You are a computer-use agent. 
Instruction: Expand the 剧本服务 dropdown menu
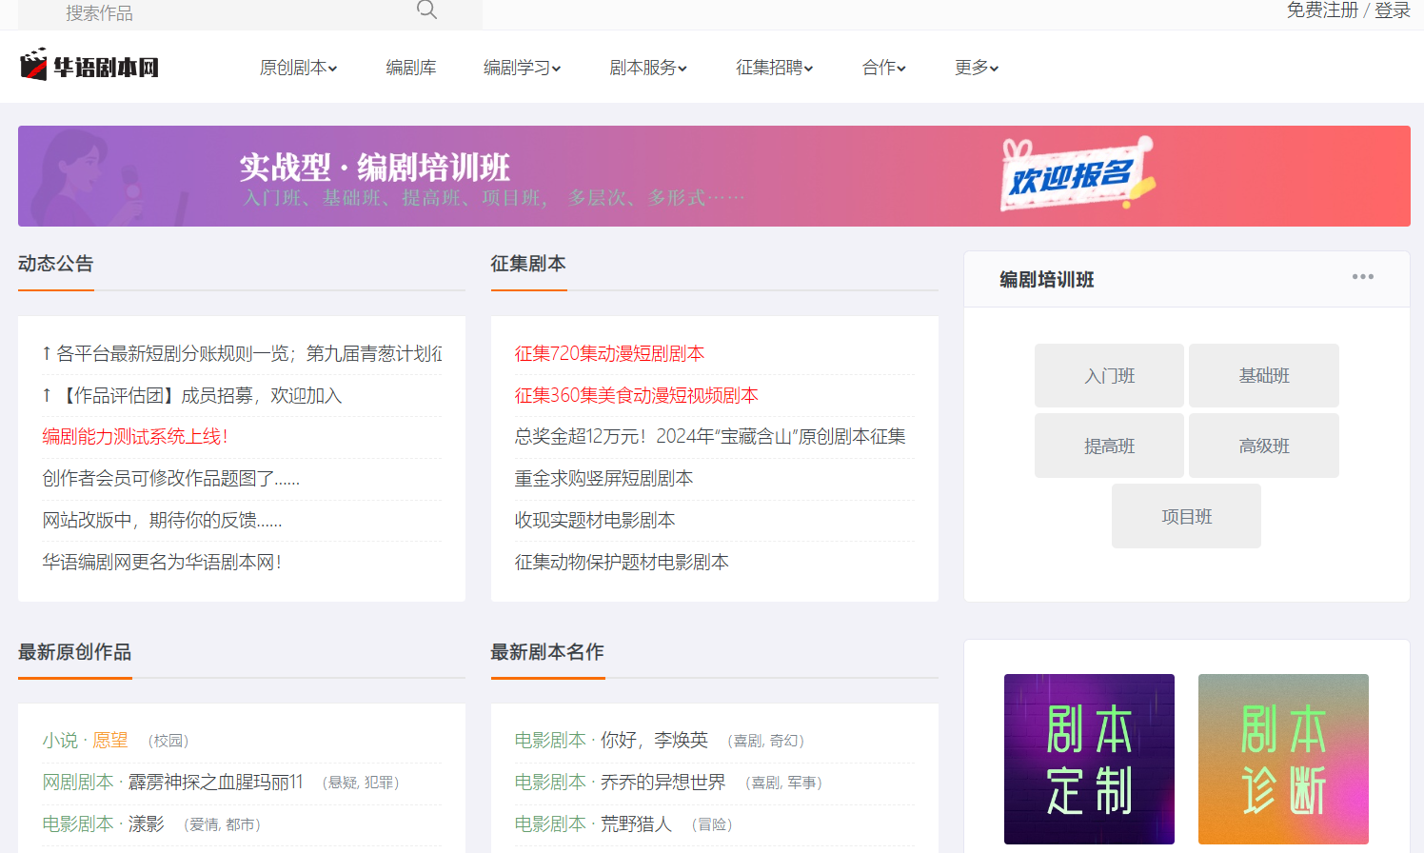pyautogui.click(x=647, y=68)
